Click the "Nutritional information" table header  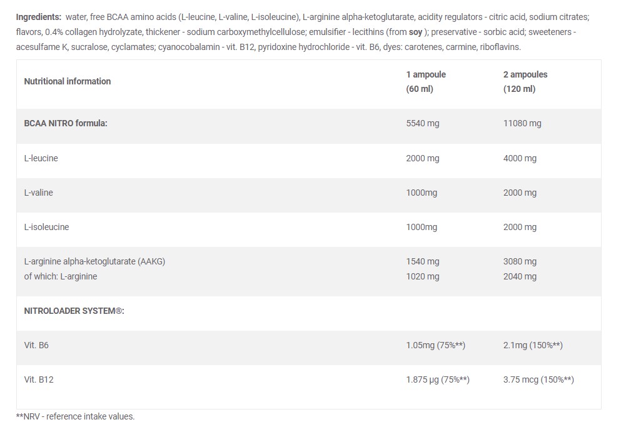68,81
